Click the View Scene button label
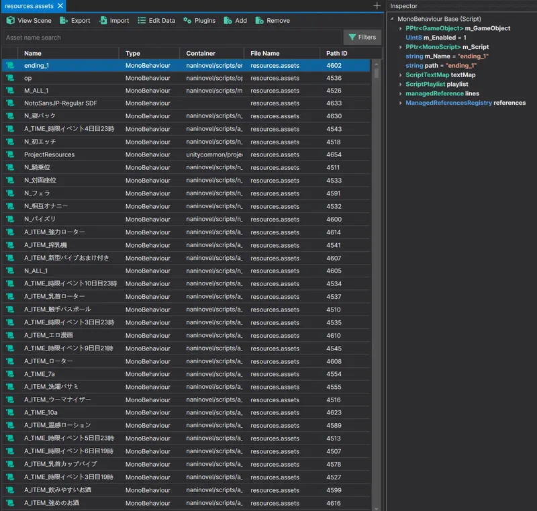 click(x=35, y=21)
